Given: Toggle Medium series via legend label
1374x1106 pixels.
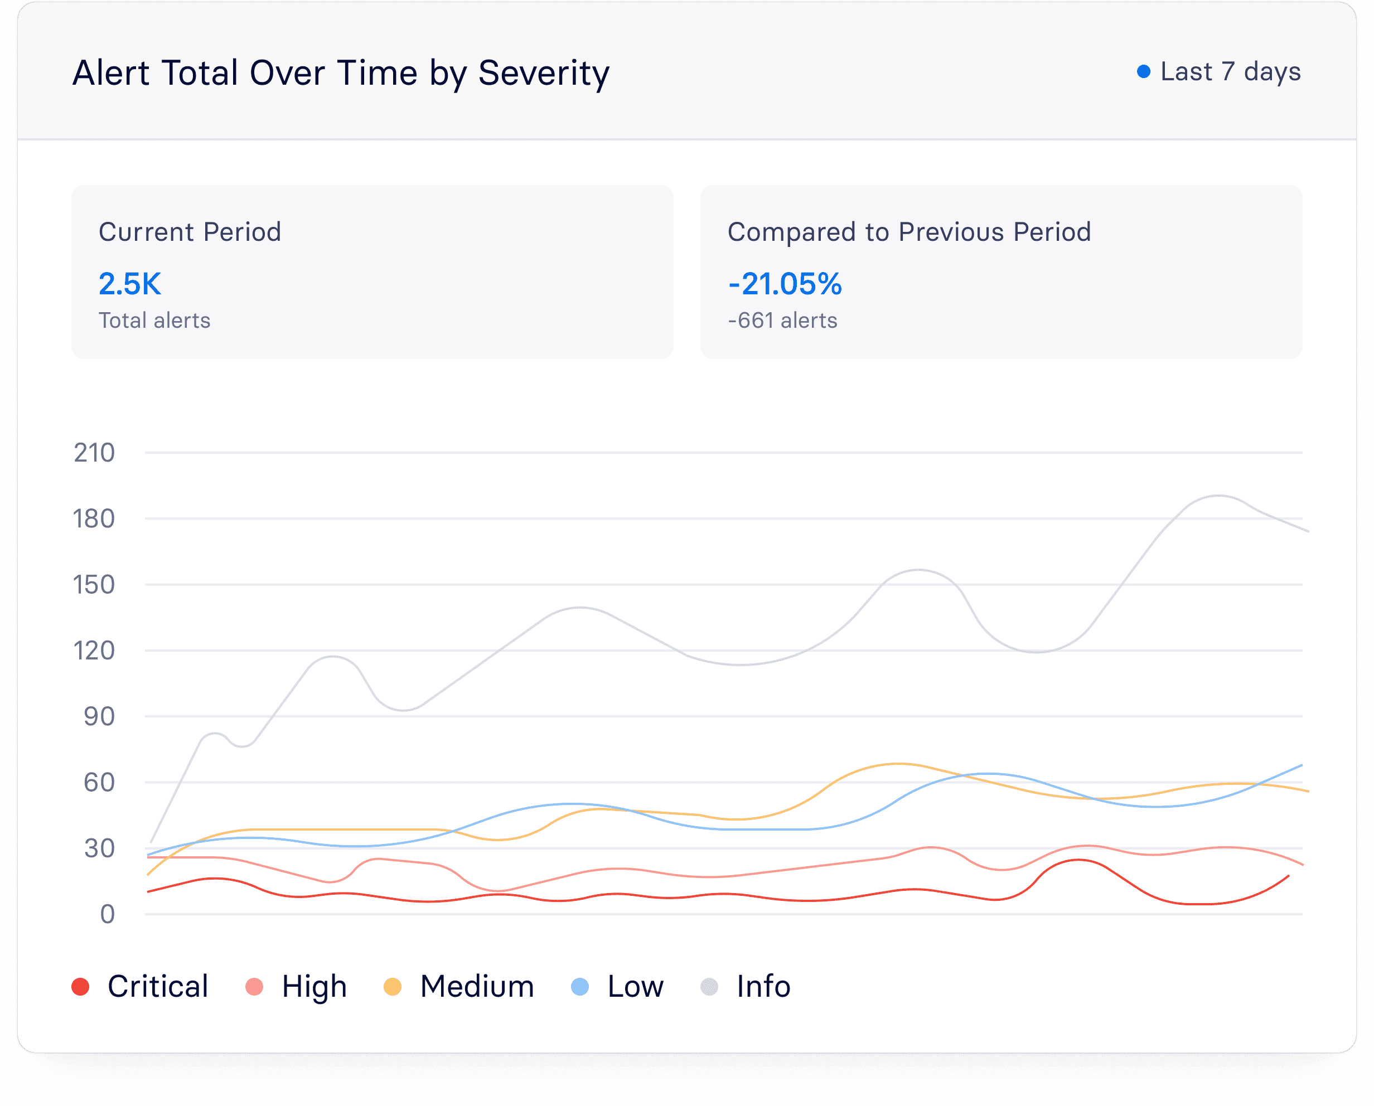Looking at the screenshot, I should pos(477,986).
